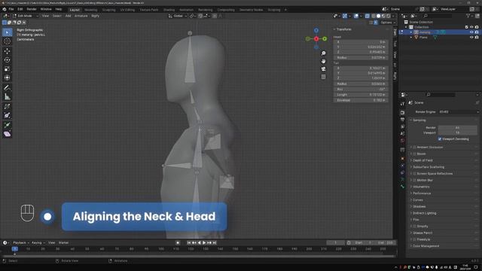Screen dimensions: 482x271
Task: Open the Render menu
Action: [32, 9]
